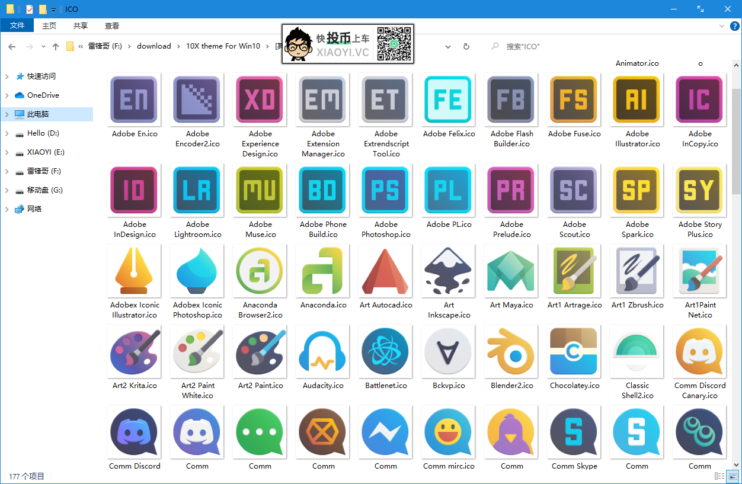Select the Adobe Felix.ico icon
Image resolution: width=742 pixels, height=484 pixels.
(449, 100)
